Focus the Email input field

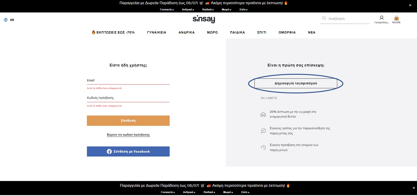[x=128, y=81]
